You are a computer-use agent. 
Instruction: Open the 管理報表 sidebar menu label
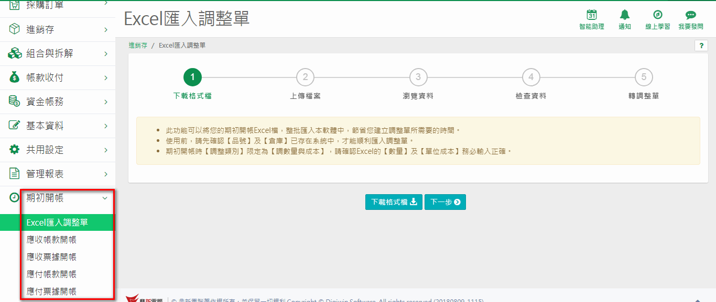(x=45, y=174)
